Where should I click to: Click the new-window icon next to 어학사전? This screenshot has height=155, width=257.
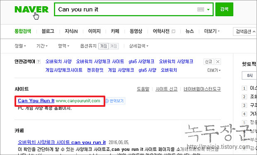[173, 31]
